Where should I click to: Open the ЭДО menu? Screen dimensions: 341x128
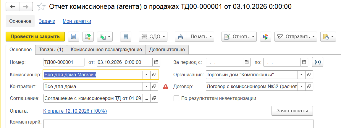coord(153,37)
